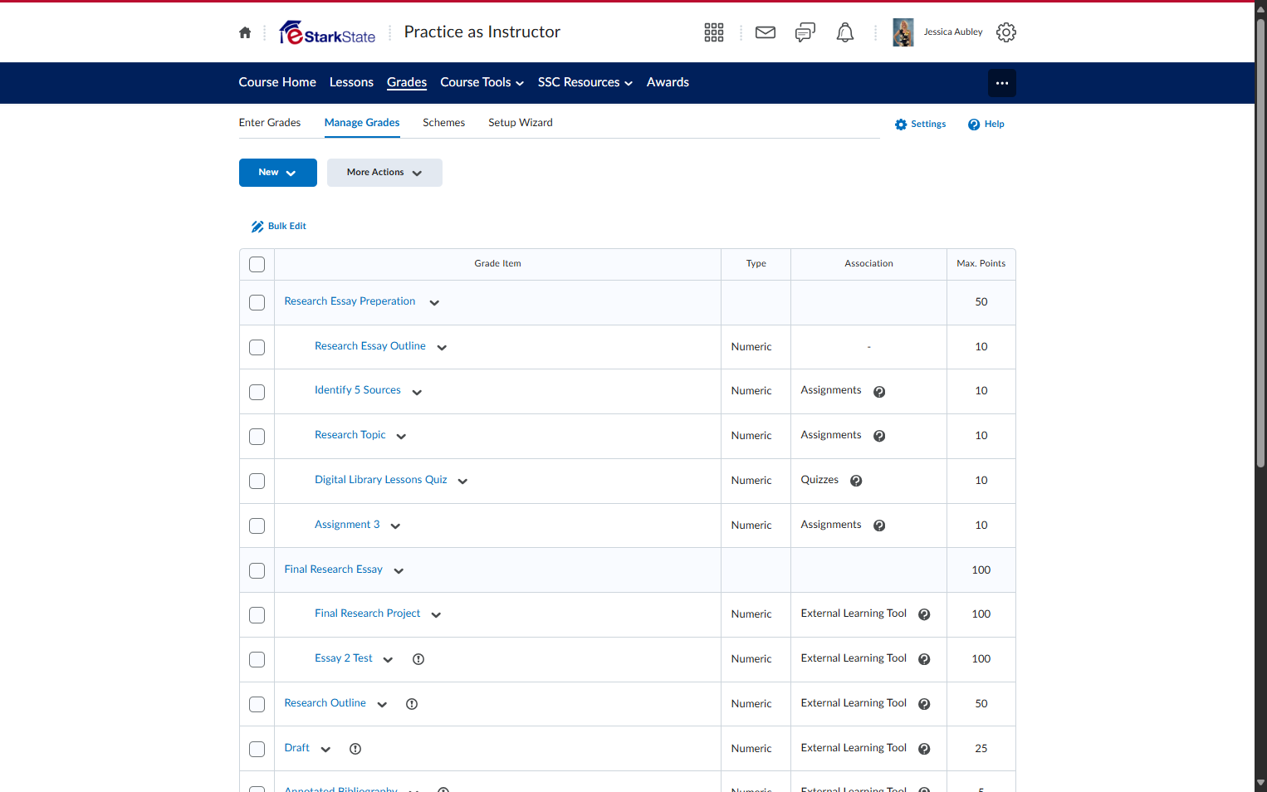Open actions chevron for Final Research Project

click(x=436, y=615)
